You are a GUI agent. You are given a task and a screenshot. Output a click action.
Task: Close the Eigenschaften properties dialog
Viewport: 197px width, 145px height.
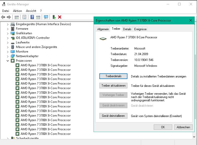191,20
